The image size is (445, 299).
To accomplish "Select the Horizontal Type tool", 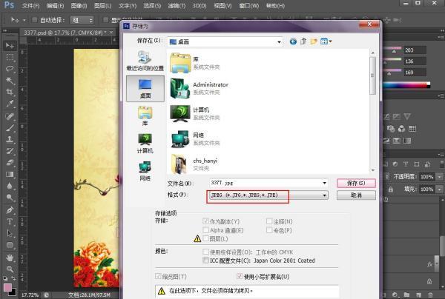I will click(x=10, y=221).
